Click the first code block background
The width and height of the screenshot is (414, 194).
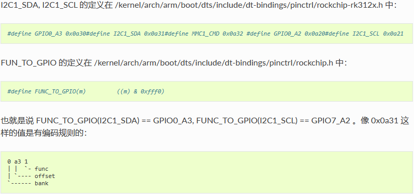point(206,34)
